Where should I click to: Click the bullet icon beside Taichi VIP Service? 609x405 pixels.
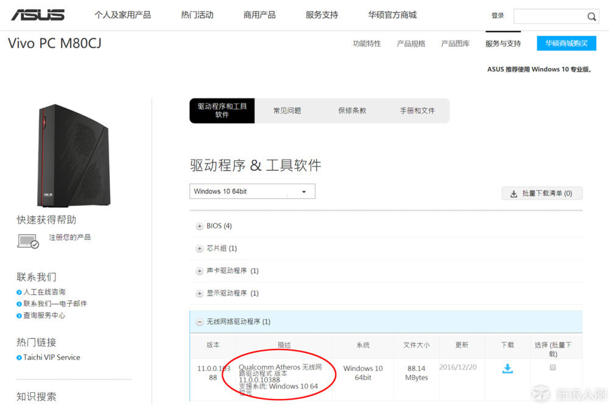[19, 357]
